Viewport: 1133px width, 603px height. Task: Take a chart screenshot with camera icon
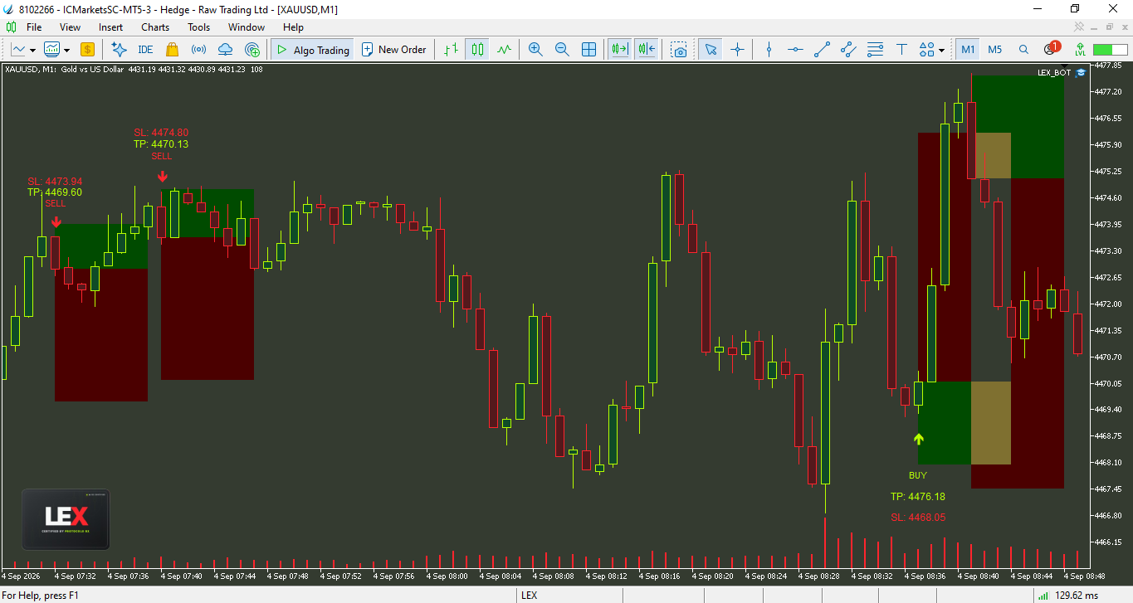[x=680, y=50]
